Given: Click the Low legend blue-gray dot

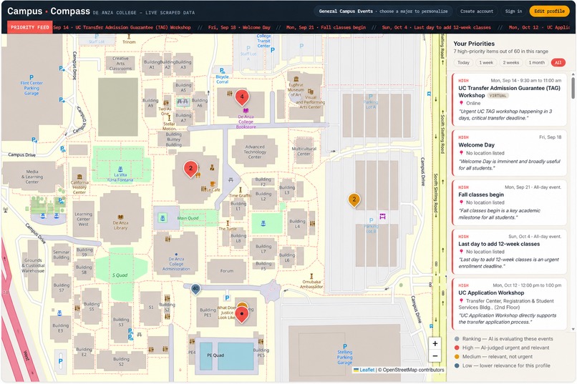Looking at the screenshot, I should click(457, 365).
